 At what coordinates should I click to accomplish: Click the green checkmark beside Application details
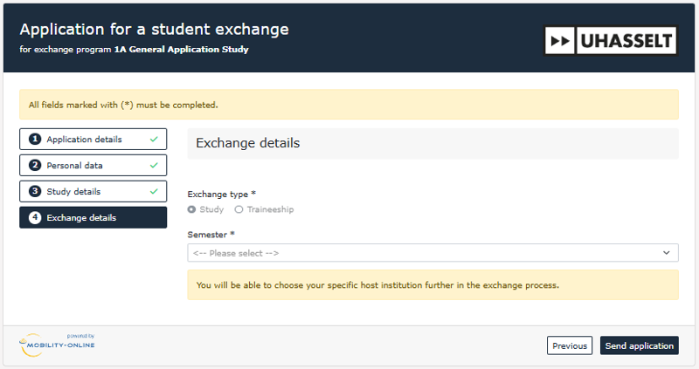[153, 140]
